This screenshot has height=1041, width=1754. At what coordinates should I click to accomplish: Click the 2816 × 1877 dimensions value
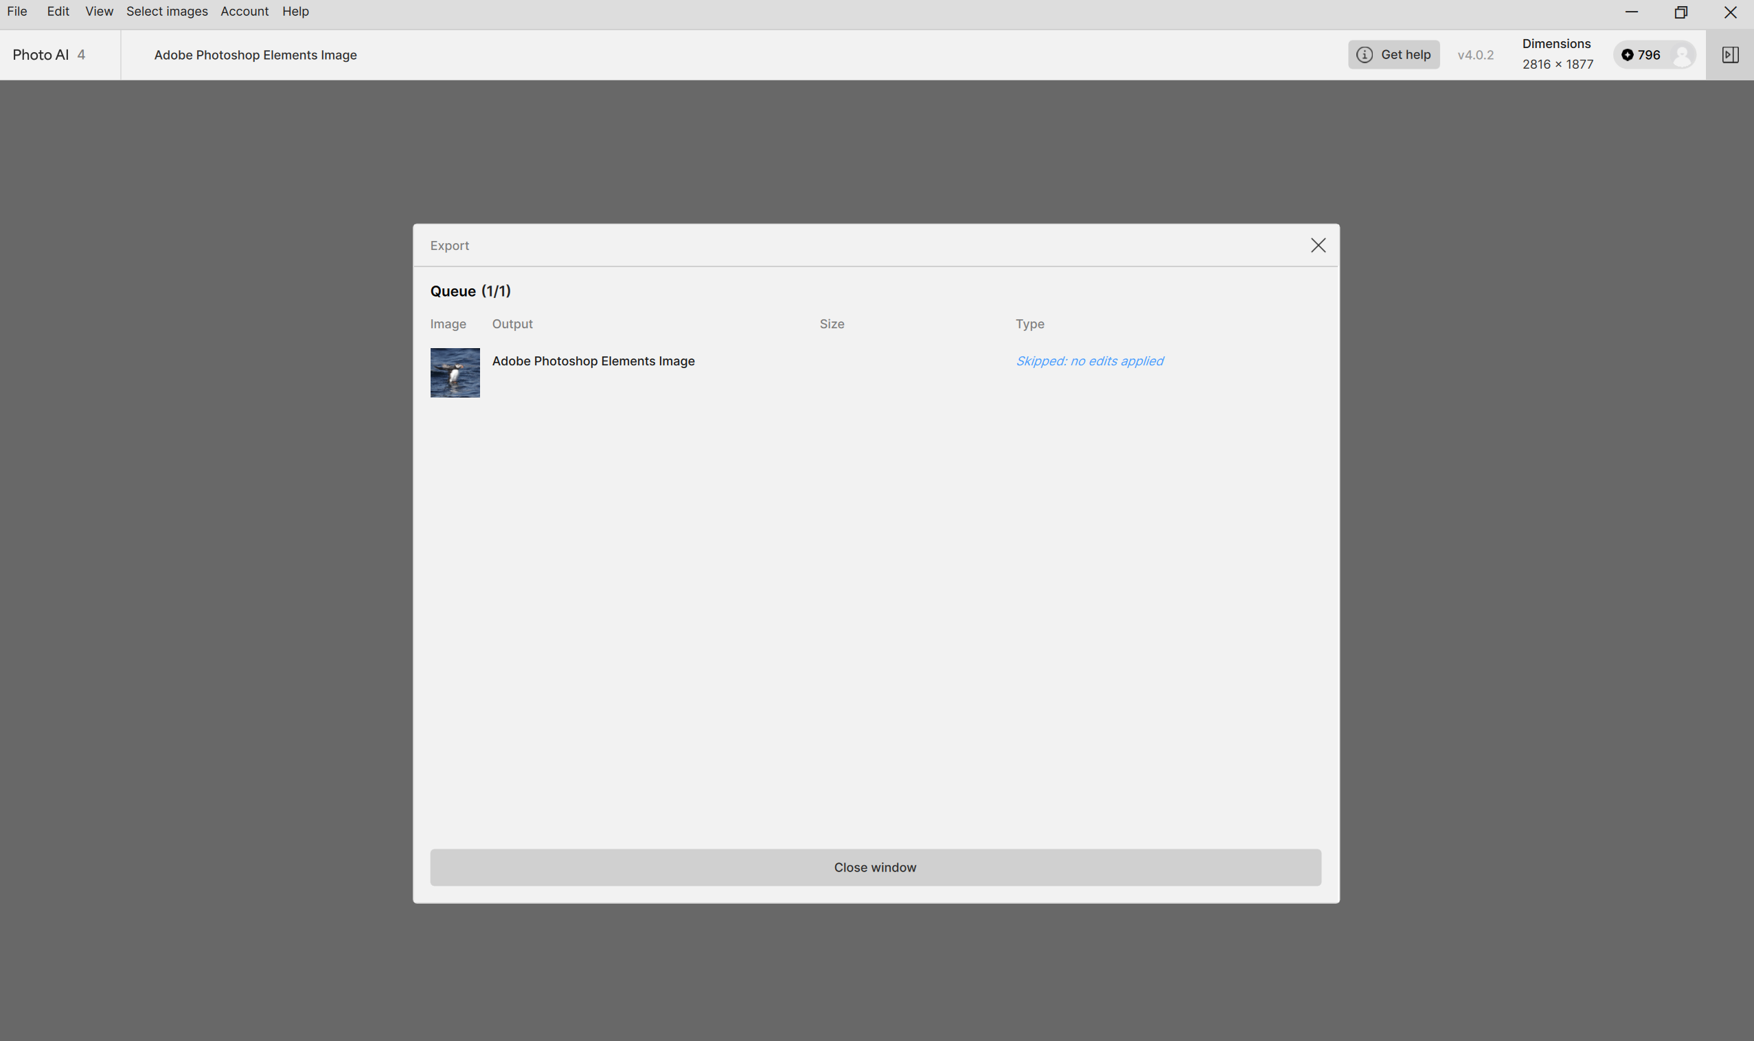tap(1558, 64)
